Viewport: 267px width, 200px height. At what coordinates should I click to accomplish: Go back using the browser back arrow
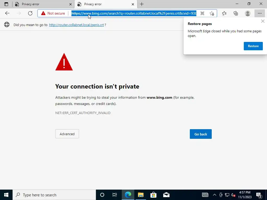(7, 13)
